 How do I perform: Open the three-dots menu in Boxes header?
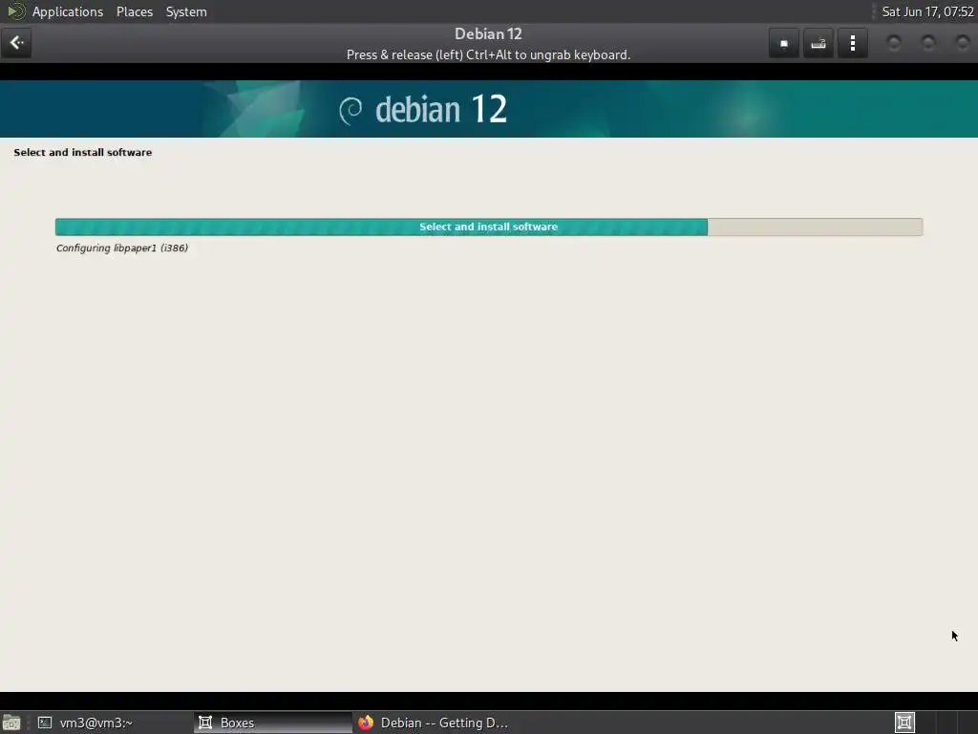pos(853,43)
